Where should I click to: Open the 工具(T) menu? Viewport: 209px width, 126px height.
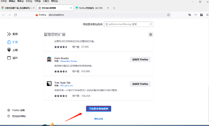[46, 1]
